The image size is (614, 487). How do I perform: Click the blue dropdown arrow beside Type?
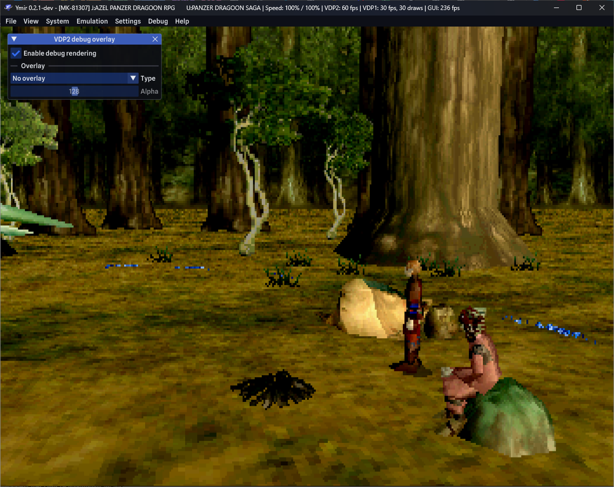coord(133,78)
